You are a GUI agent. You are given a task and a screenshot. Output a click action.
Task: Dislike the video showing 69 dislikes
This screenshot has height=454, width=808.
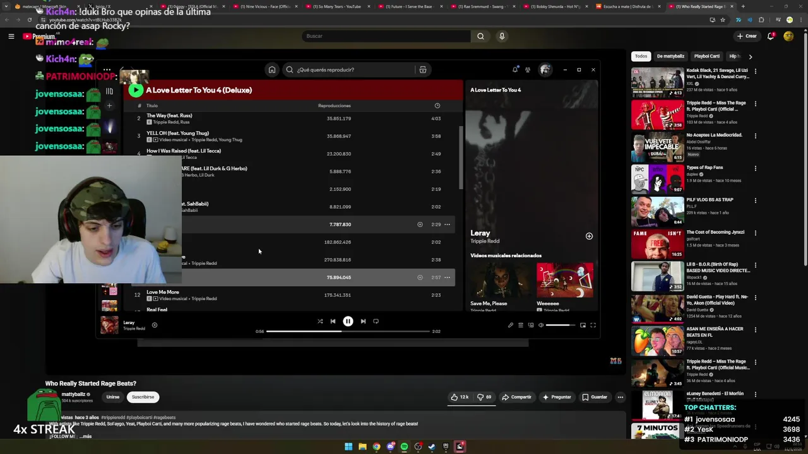coord(484,397)
